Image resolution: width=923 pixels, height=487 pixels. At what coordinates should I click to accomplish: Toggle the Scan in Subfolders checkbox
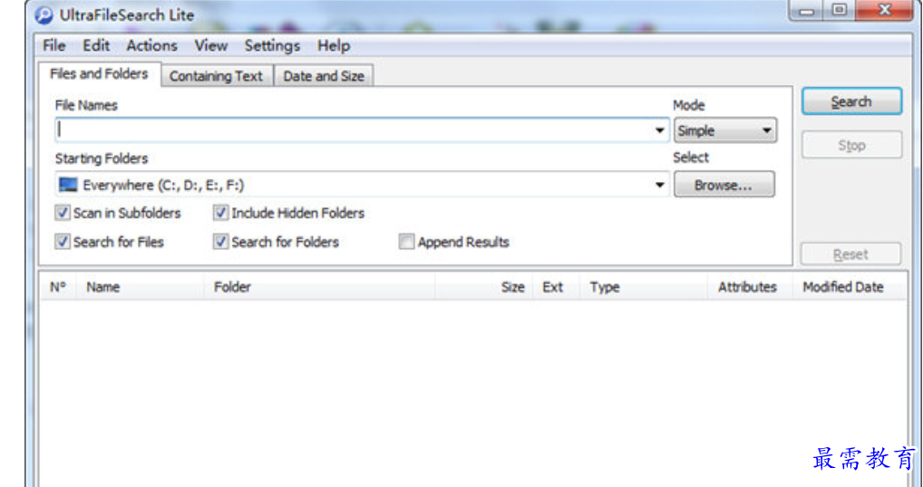click(63, 213)
